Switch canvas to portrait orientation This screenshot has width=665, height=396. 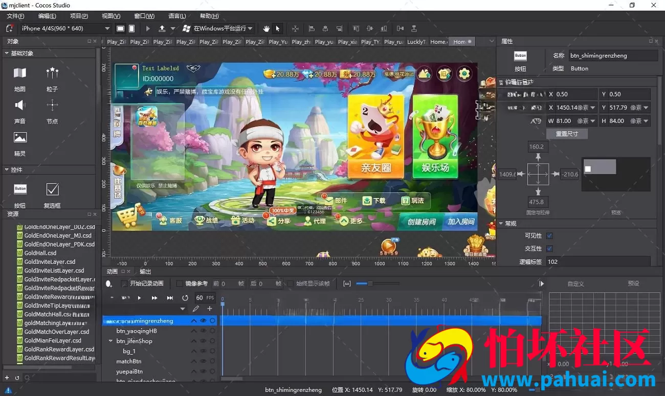tap(131, 29)
